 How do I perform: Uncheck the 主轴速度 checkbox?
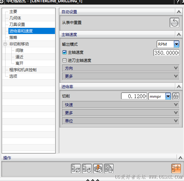64,52
